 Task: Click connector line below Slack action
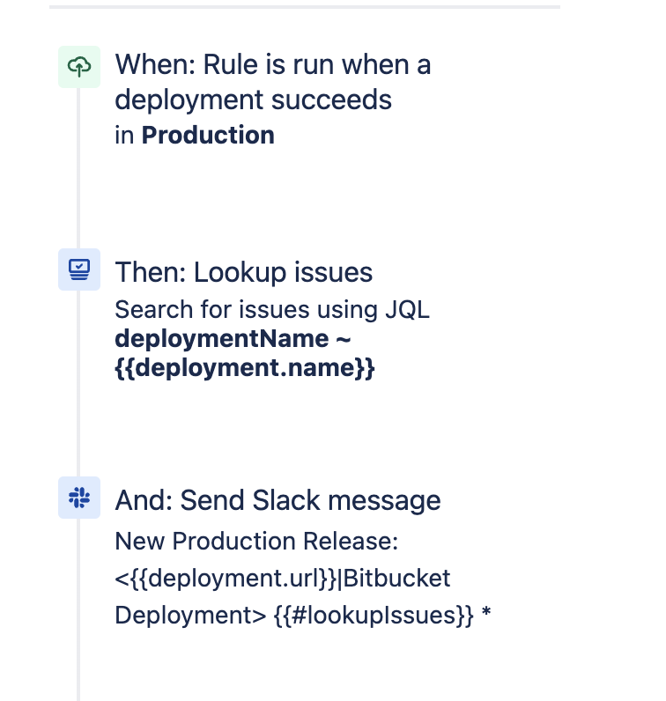point(78,609)
